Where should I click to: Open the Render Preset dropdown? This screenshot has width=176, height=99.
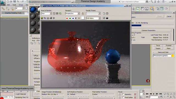[x=99, y=13]
